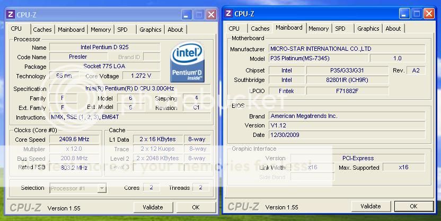The height and width of the screenshot is (221, 441).
Task: Click the package value Socket 775 LGA
Action: click(x=104, y=66)
